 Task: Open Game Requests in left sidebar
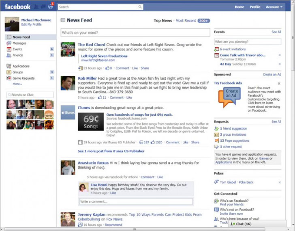(24, 78)
